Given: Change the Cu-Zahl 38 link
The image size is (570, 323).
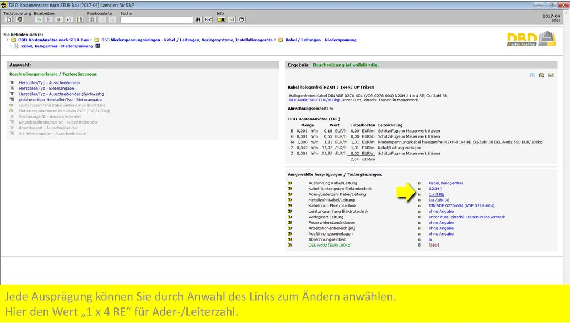Looking at the screenshot, I should coord(439,200).
